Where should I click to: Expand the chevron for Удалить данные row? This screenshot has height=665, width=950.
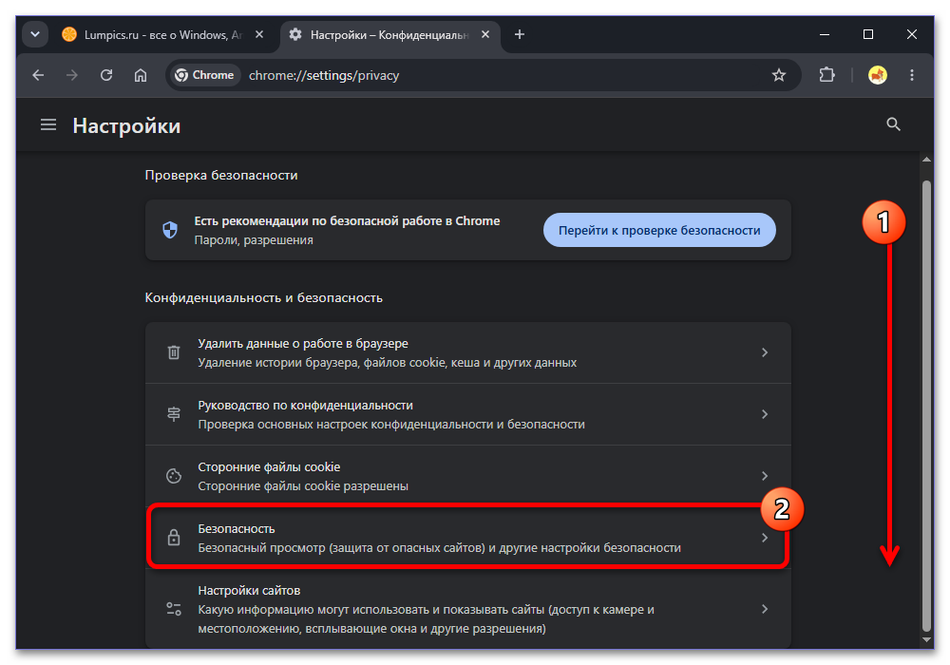point(765,352)
